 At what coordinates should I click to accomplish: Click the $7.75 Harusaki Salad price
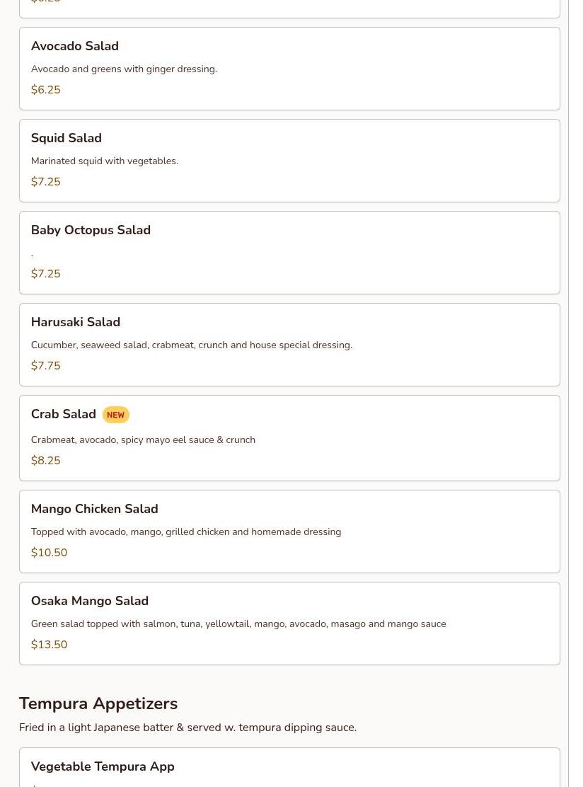pos(46,366)
